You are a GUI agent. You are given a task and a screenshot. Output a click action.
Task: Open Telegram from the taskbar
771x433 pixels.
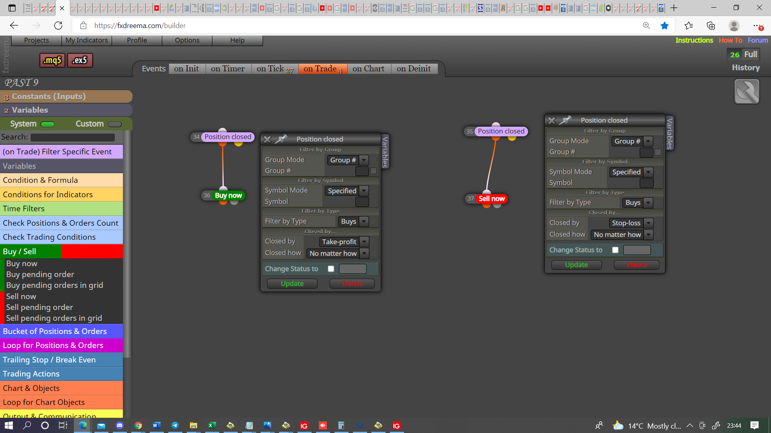point(175,425)
